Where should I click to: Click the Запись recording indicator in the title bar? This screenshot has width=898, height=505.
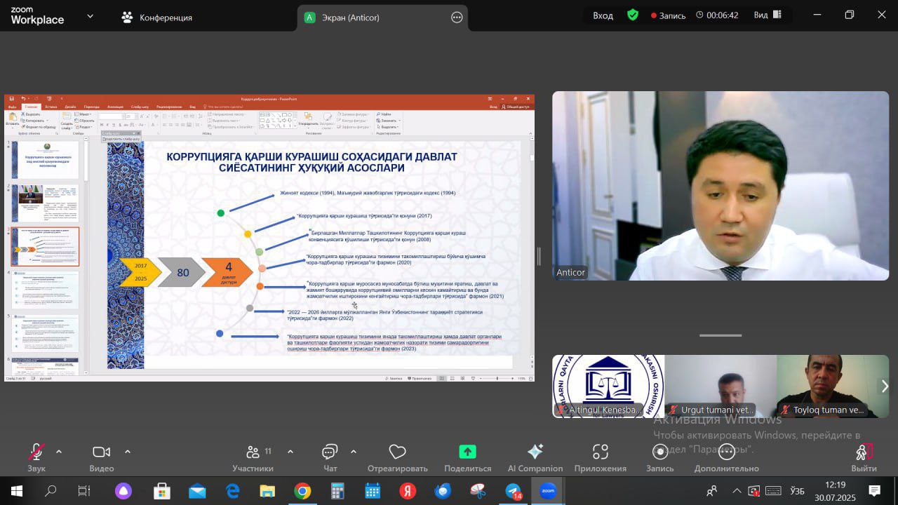[x=668, y=15]
